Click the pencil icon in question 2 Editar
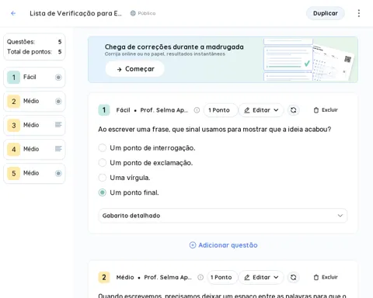Screen dimensions: 373x298 click(x=247, y=277)
